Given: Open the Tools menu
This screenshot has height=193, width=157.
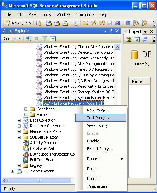Looking at the screenshot, I should tap(46, 14).
